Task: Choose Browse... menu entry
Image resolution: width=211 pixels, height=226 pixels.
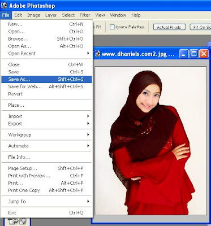Action: coord(46,39)
